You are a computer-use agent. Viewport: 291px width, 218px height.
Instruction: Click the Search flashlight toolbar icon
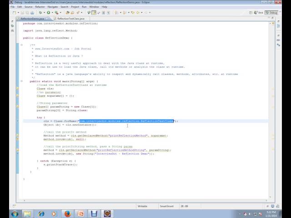pyautogui.click(x=89, y=13)
